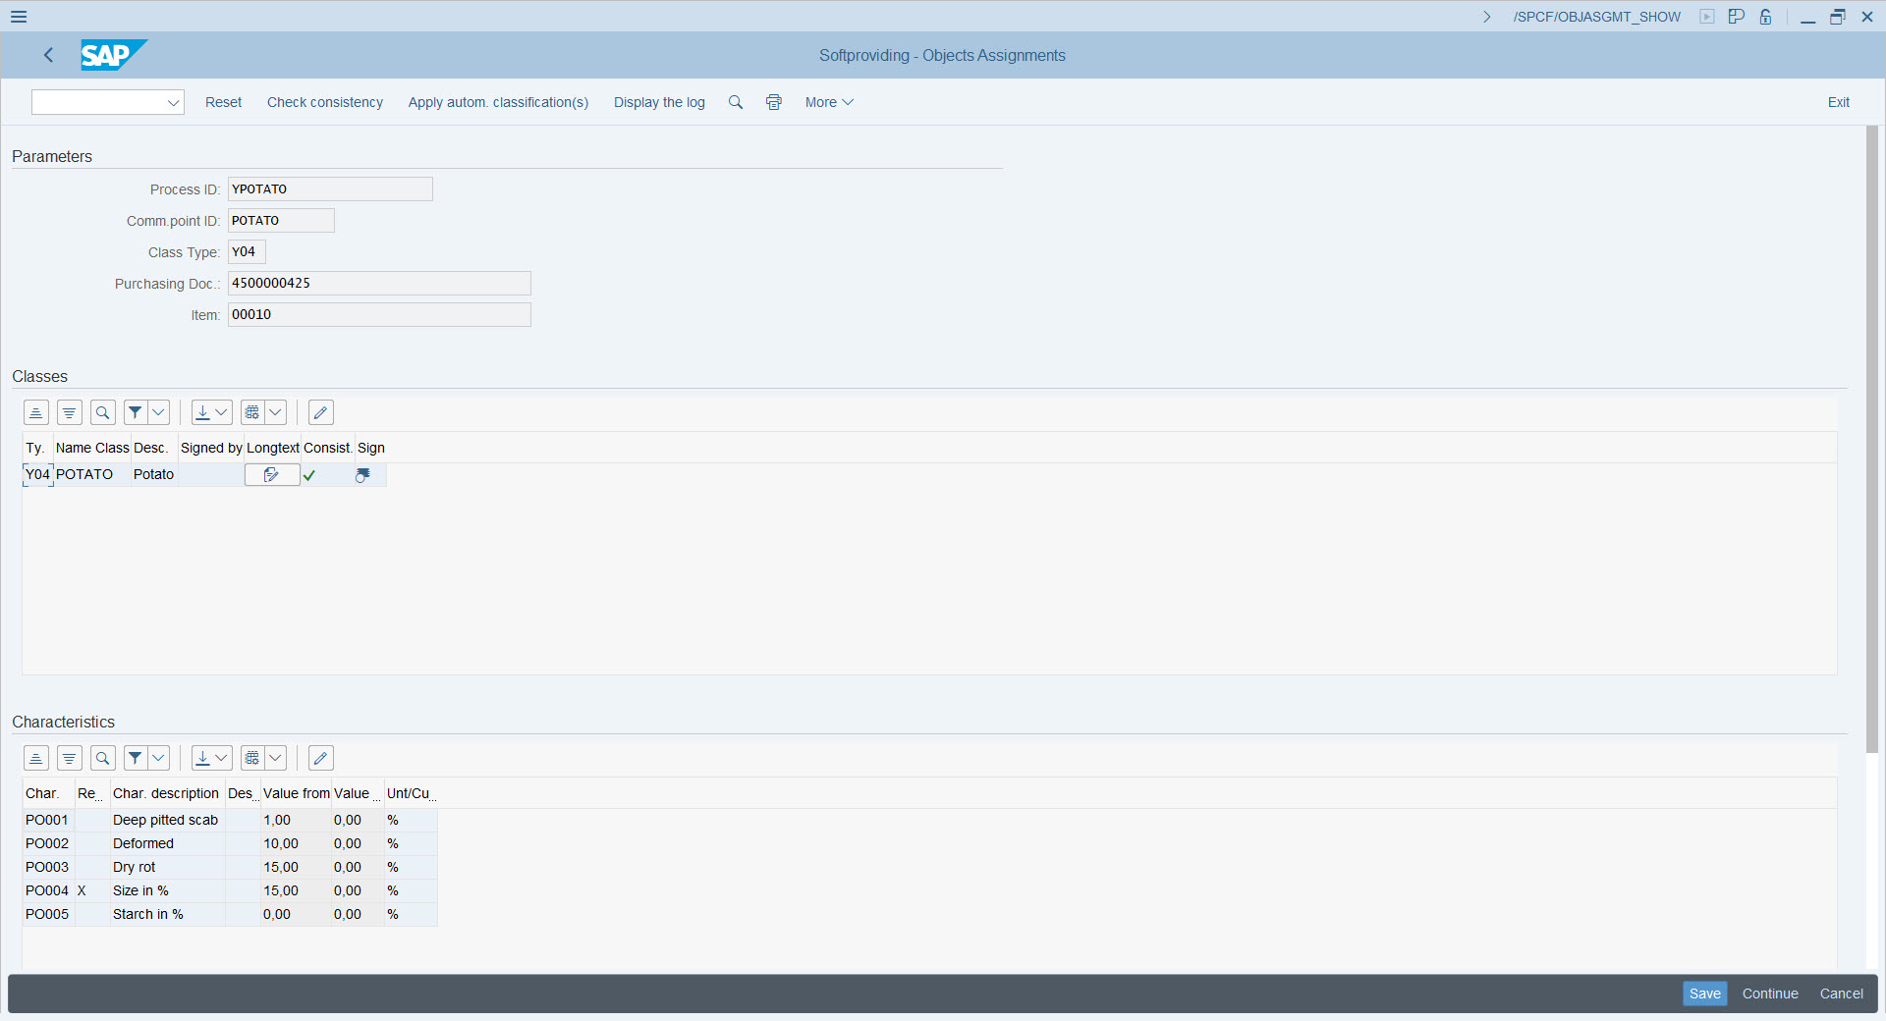The width and height of the screenshot is (1886, 1021).
Task: Open the command field dropdown
Action: click(173, 102)
